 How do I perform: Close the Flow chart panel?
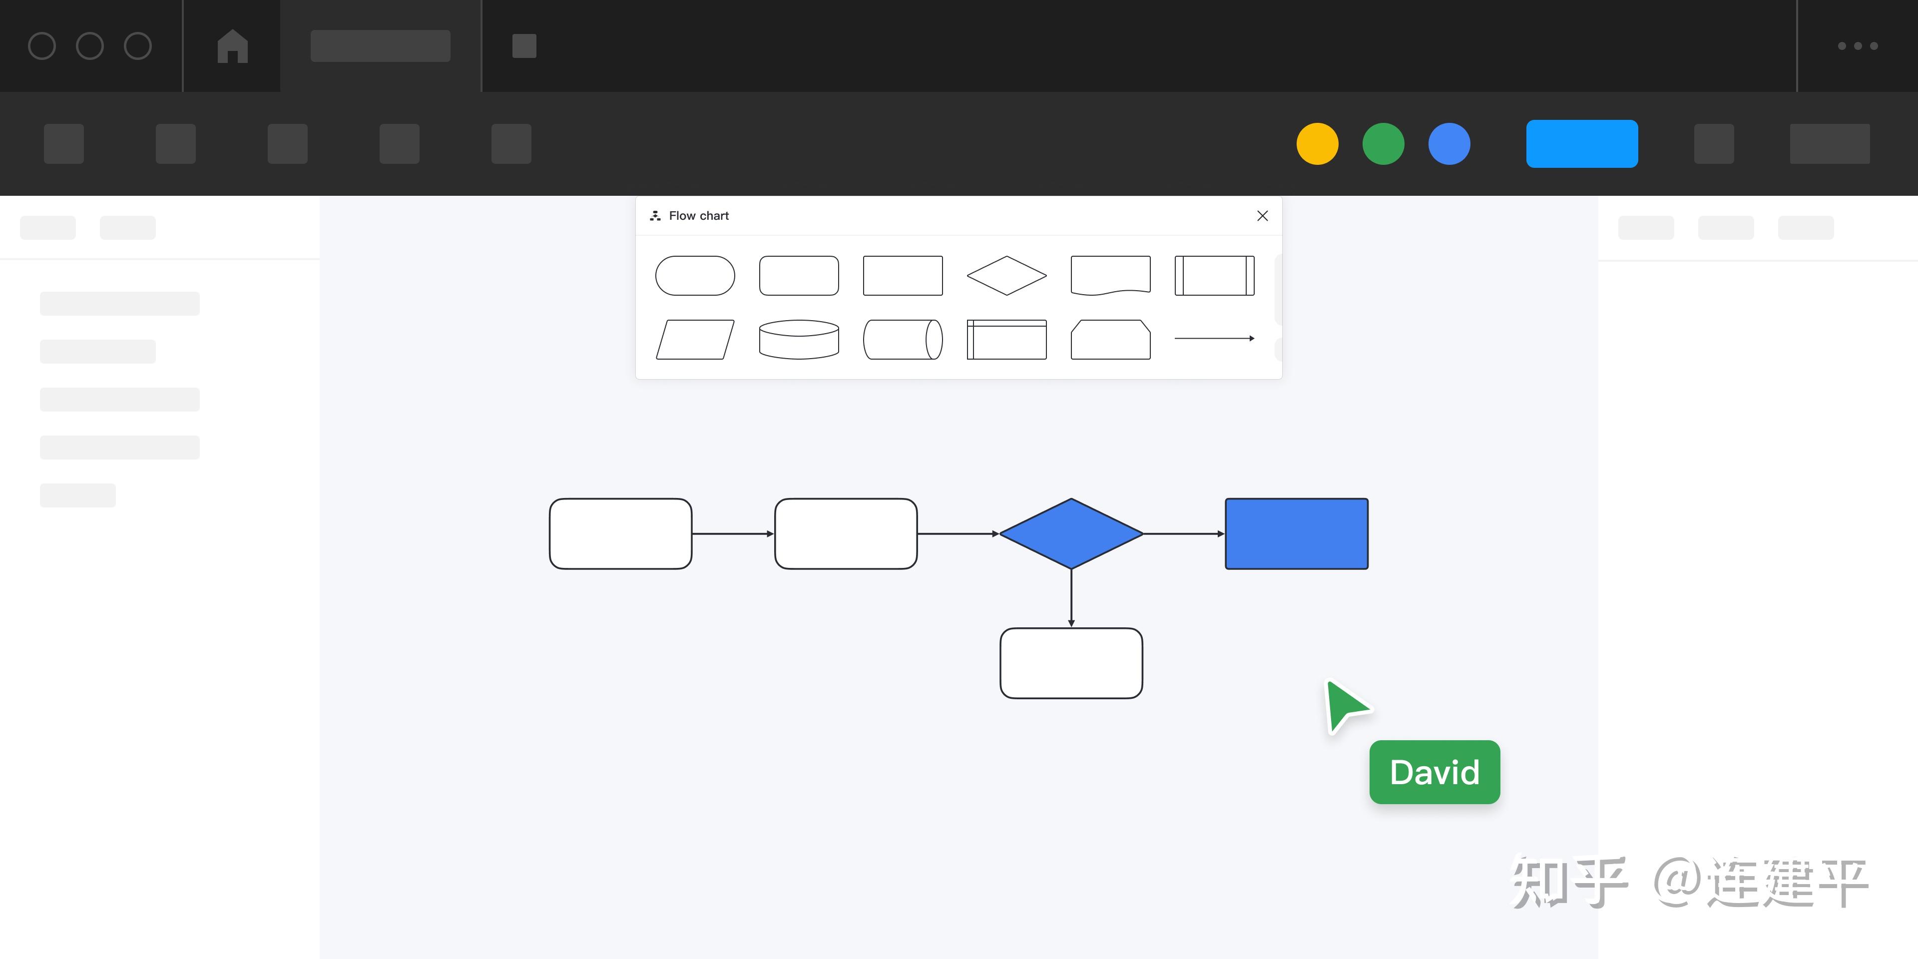click(x=1262, y=216)
